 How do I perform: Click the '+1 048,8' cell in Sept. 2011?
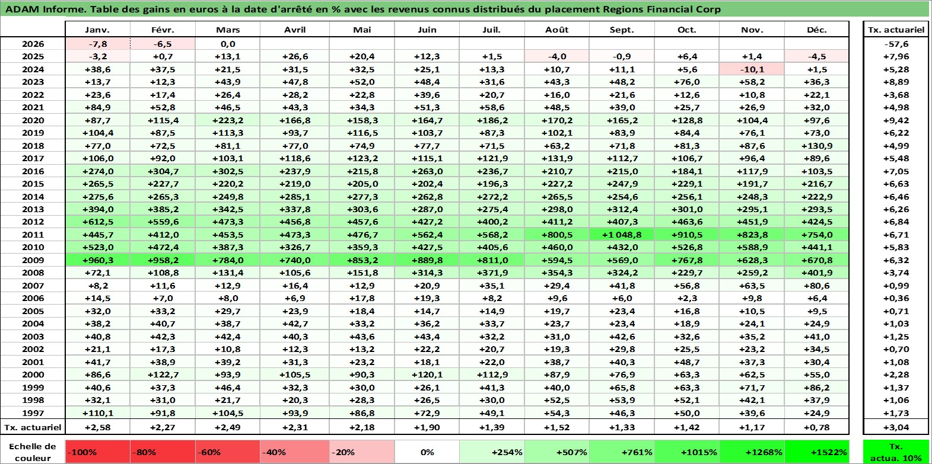(x=622, y=235)
